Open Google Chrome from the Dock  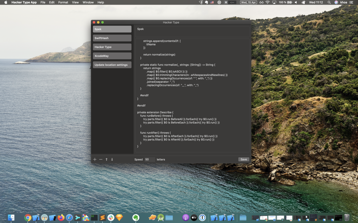pyautogui.click(x=28, y=217)
